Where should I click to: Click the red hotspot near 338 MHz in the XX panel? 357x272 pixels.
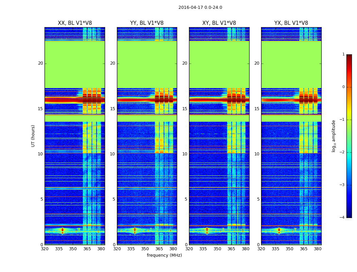click(x=63, y=230)
